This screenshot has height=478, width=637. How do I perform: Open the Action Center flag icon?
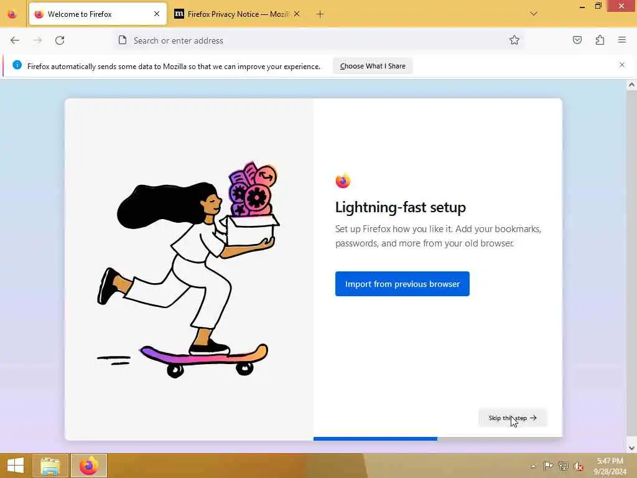coord(548,466)
